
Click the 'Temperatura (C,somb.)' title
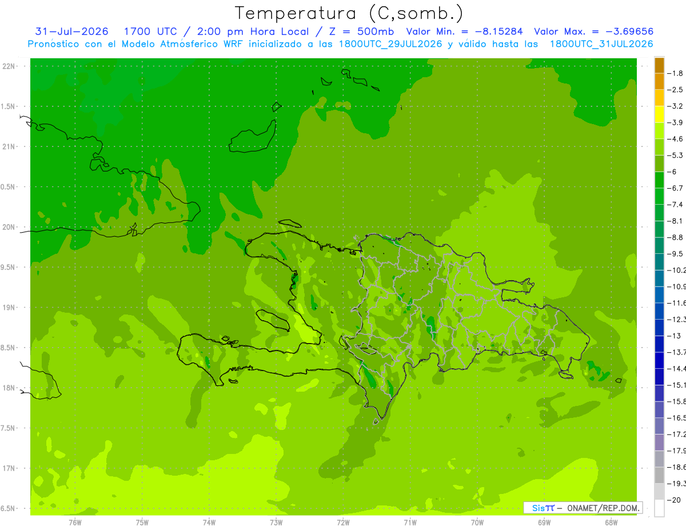[x=349, y=13]
